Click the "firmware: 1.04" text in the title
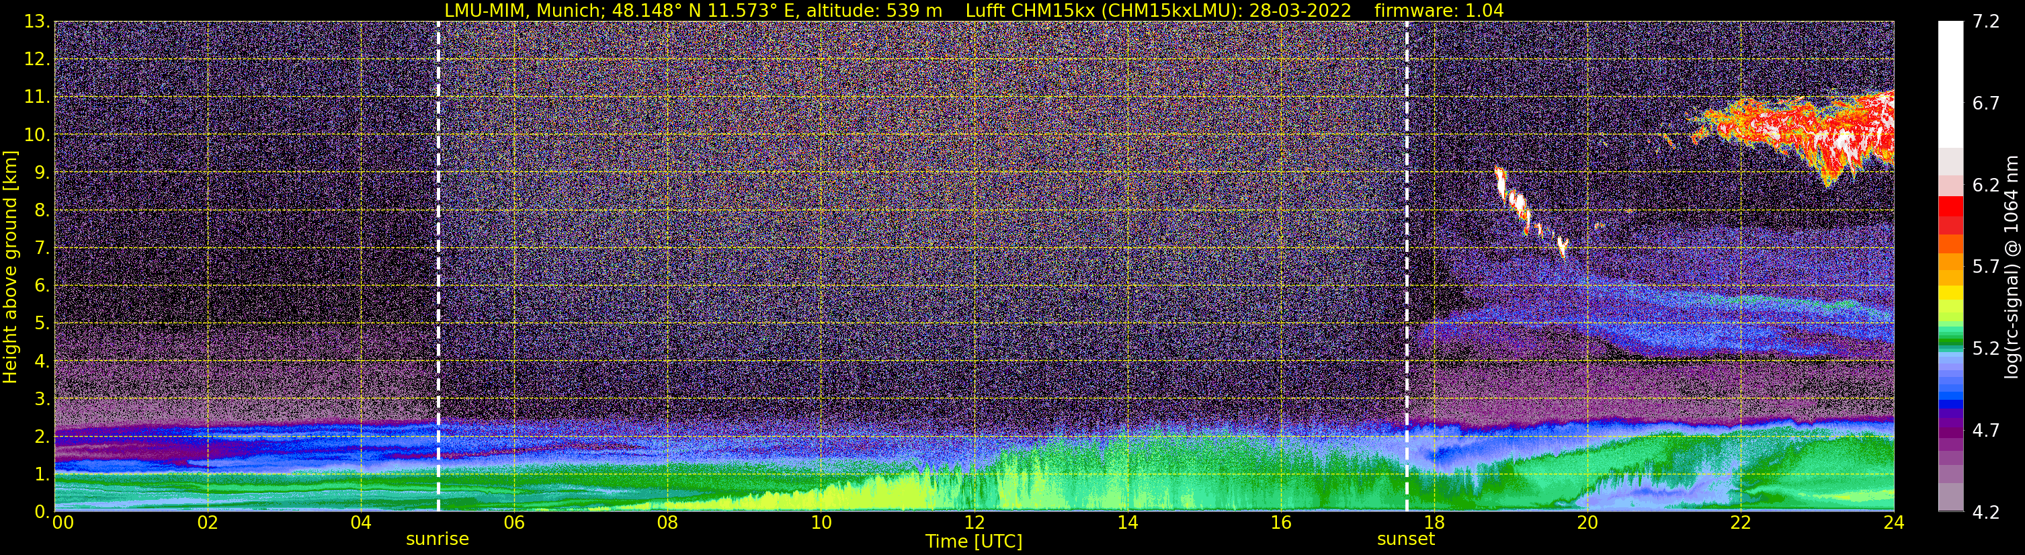The height and width of the screenshot is (555, 2025). click(x=1440, y=10)
